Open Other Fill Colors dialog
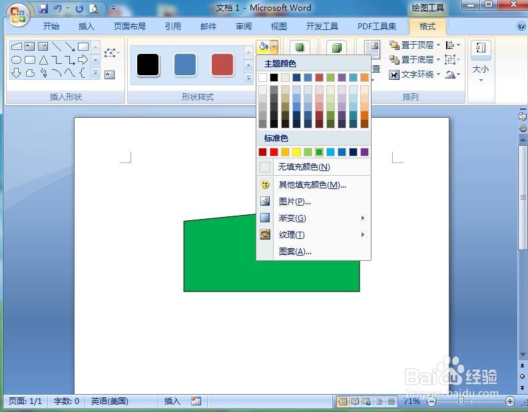Screen dimensions: 528x412 (x=314, y=184)
